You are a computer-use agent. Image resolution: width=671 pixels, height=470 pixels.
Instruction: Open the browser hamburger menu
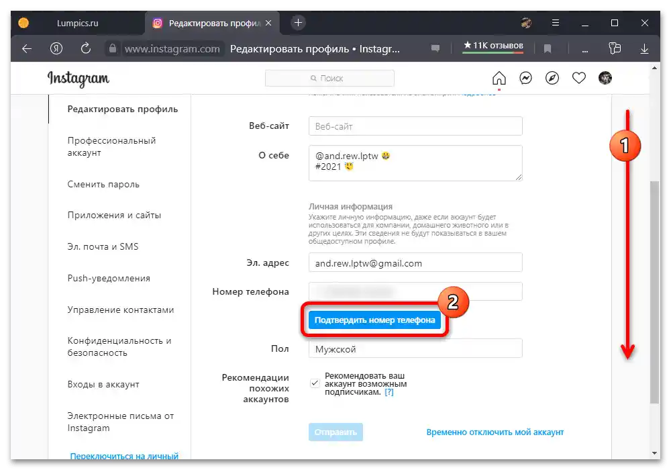(x=556, y=23)
